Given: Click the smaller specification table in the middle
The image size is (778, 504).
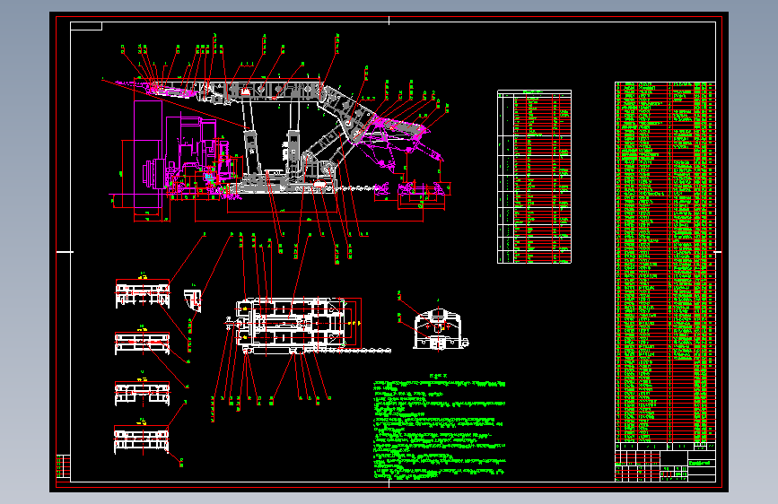Looking at the screenshot, I should pyautogui.click(x=535, y=177).
